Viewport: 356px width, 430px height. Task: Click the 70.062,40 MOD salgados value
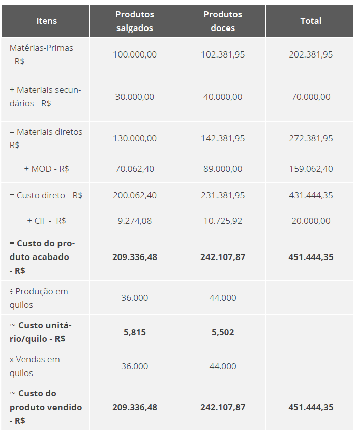coord(135,169)
